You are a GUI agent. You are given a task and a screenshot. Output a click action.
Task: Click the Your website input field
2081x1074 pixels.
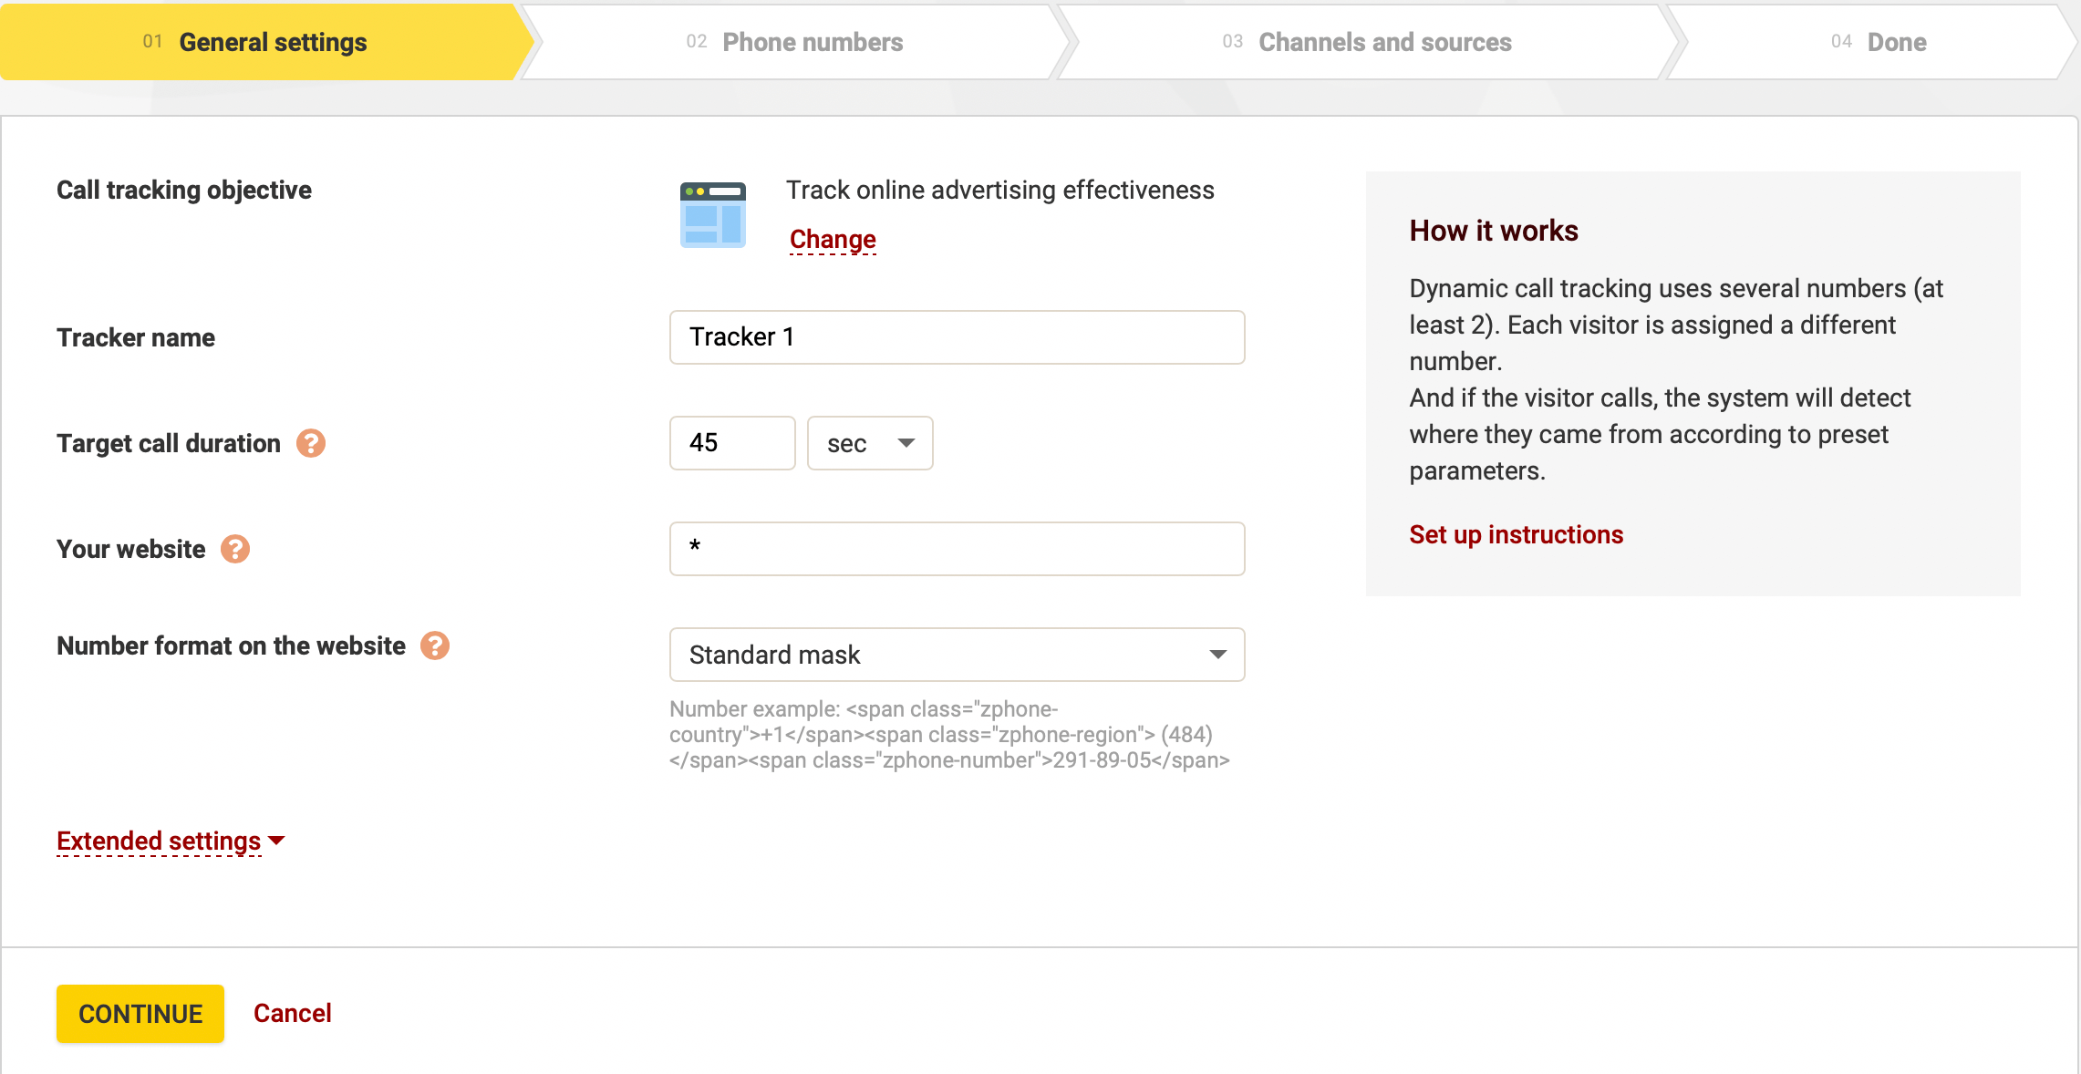pos(956,549)
